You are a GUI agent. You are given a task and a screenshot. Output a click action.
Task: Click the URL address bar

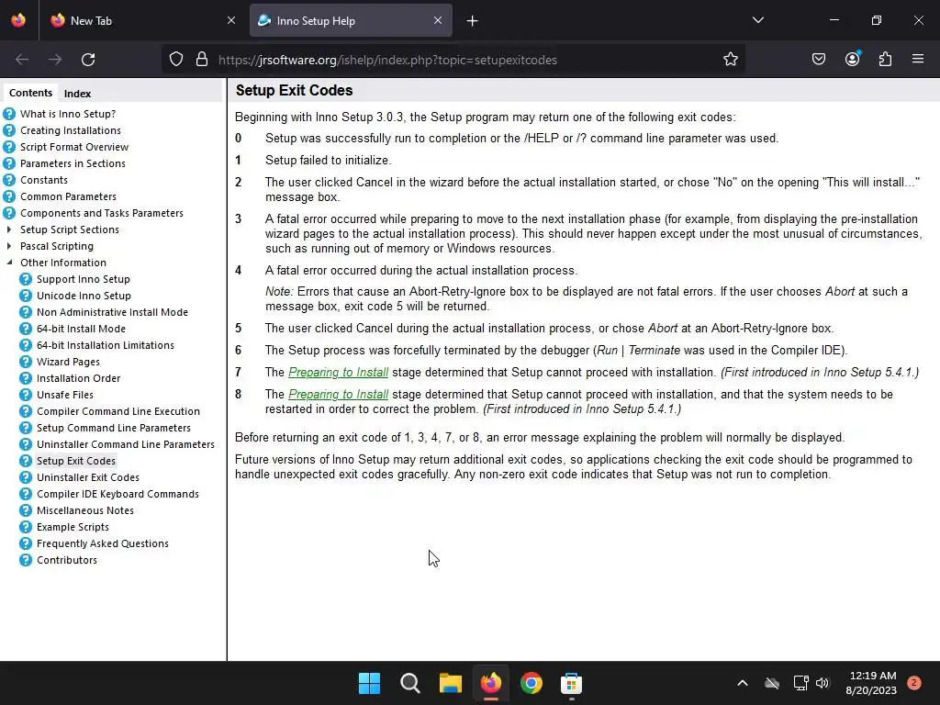tap(455, 60)
